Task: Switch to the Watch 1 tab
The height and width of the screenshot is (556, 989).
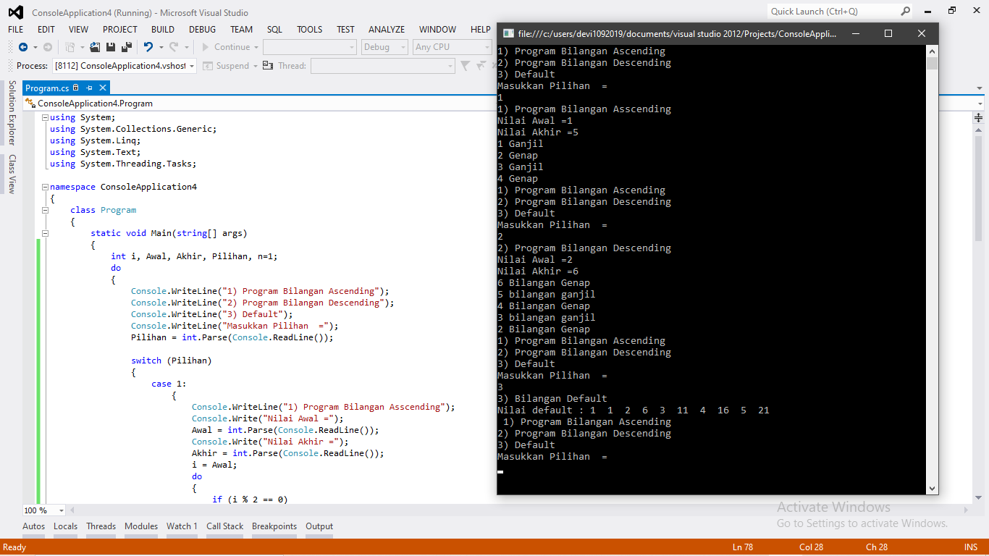Action: click(x=182, y=526)
